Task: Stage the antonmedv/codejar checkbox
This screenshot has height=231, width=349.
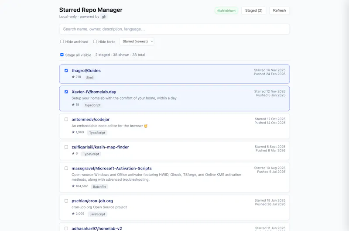Action: pos(66,119)
